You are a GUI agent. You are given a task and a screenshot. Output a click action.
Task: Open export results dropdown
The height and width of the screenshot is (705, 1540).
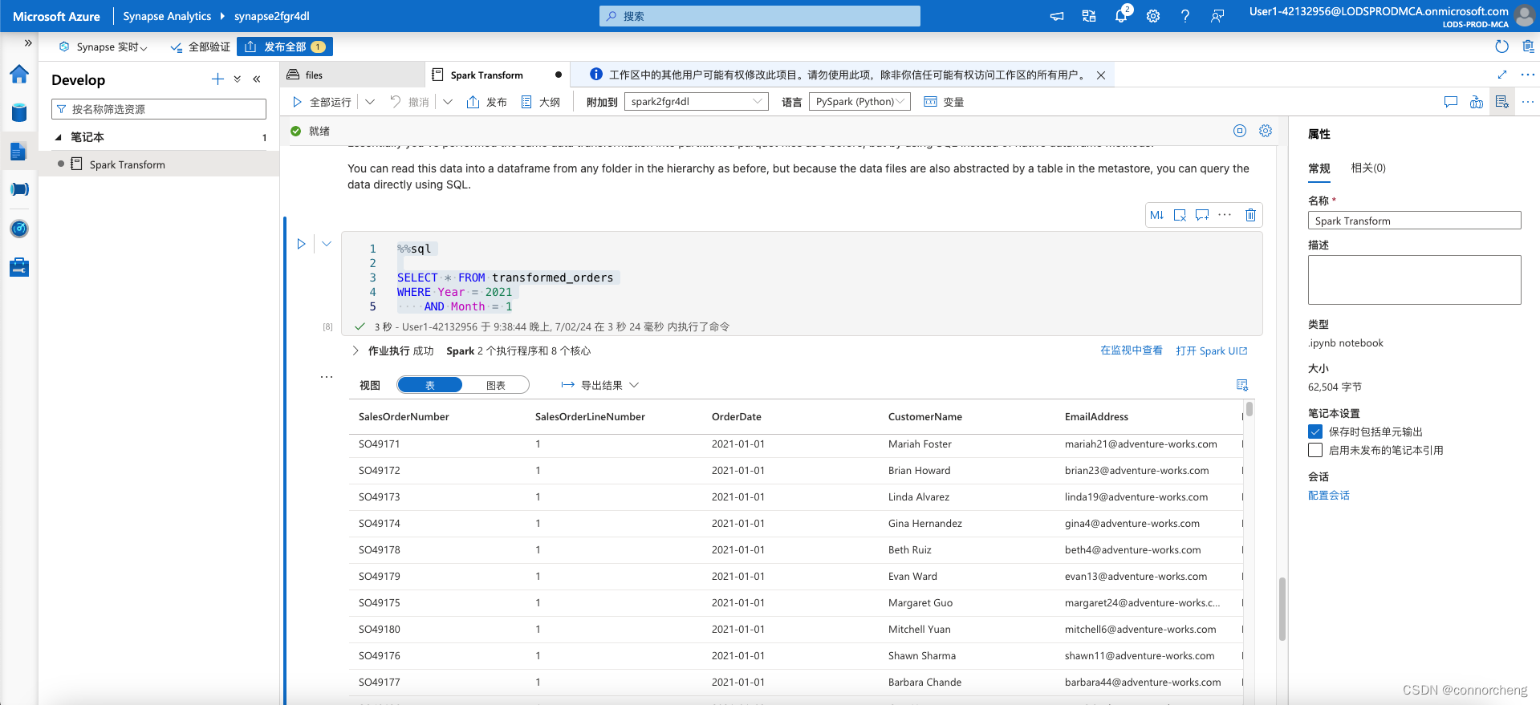599,385
